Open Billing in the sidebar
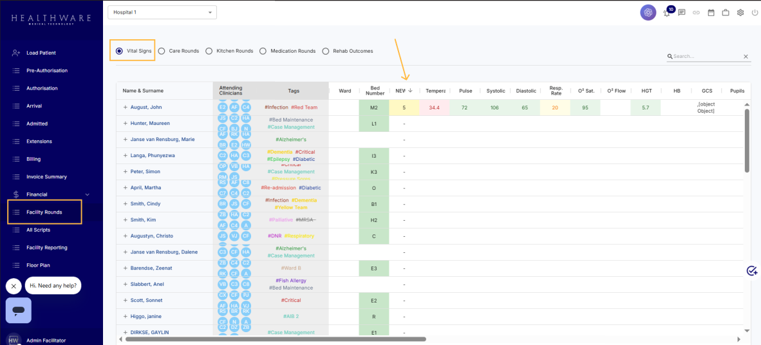The height and width of the screenshot is (345, 761). pyautogui.click(x=33, y=159)
